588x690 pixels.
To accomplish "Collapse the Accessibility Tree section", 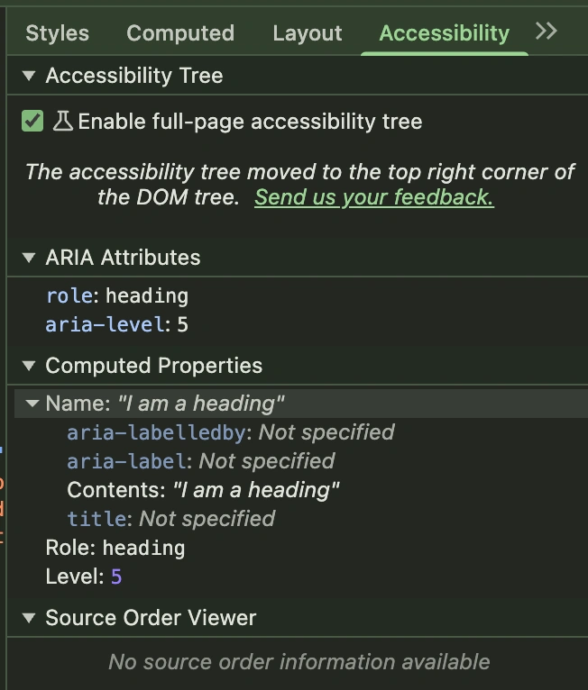I will [30, 76].
